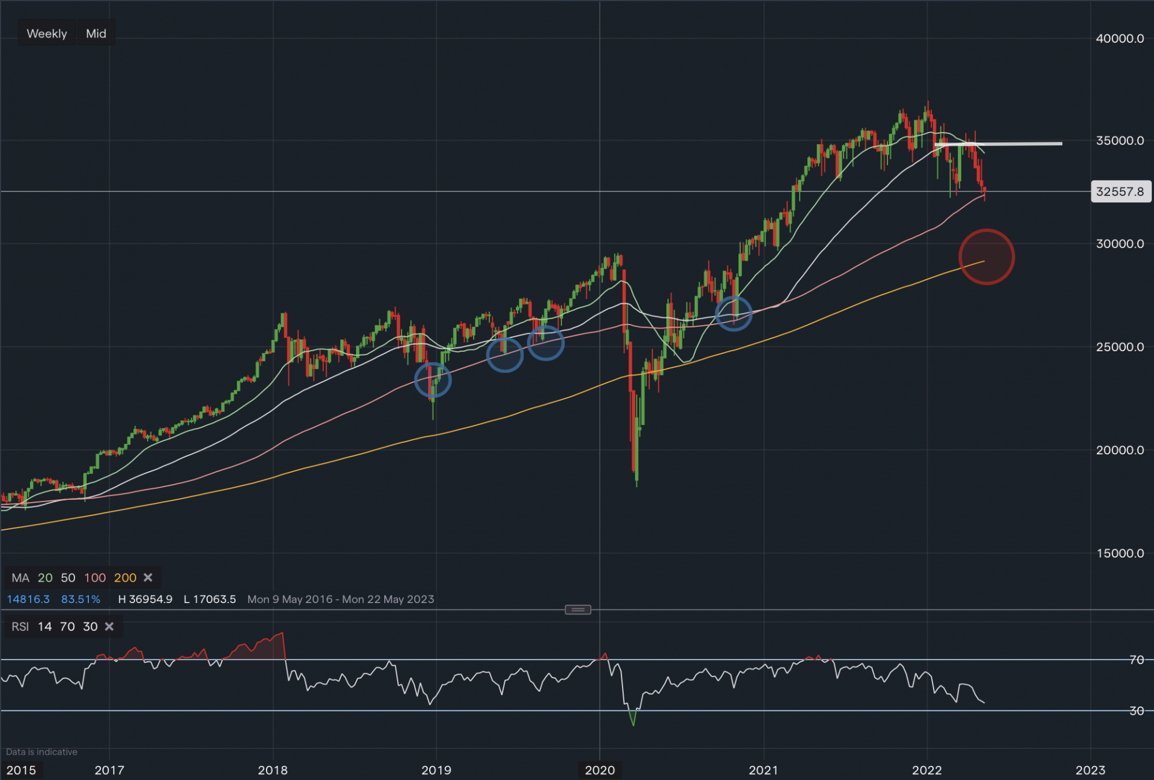Click the Data is indicative notice
This screenshot has width=1154, height=780.
pos(42,752)
